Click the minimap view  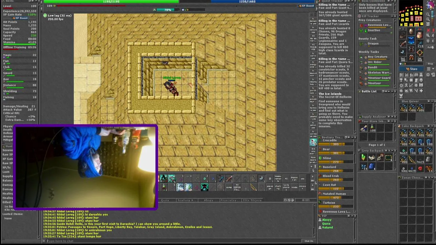411,13
